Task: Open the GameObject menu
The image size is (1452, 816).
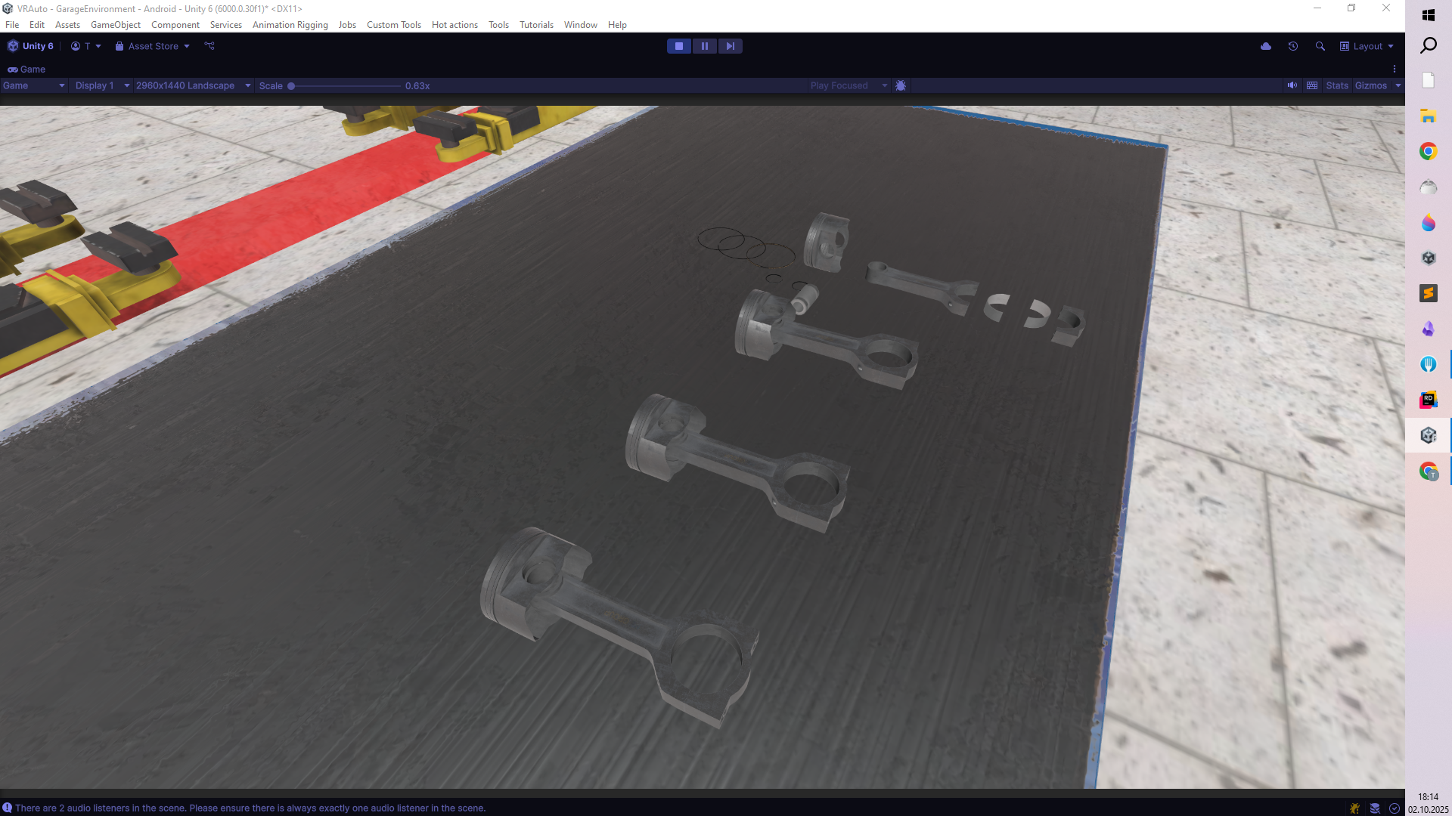Action: tap(115, 25)
